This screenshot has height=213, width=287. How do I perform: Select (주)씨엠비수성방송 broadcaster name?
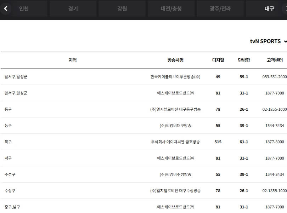(175, 174)
